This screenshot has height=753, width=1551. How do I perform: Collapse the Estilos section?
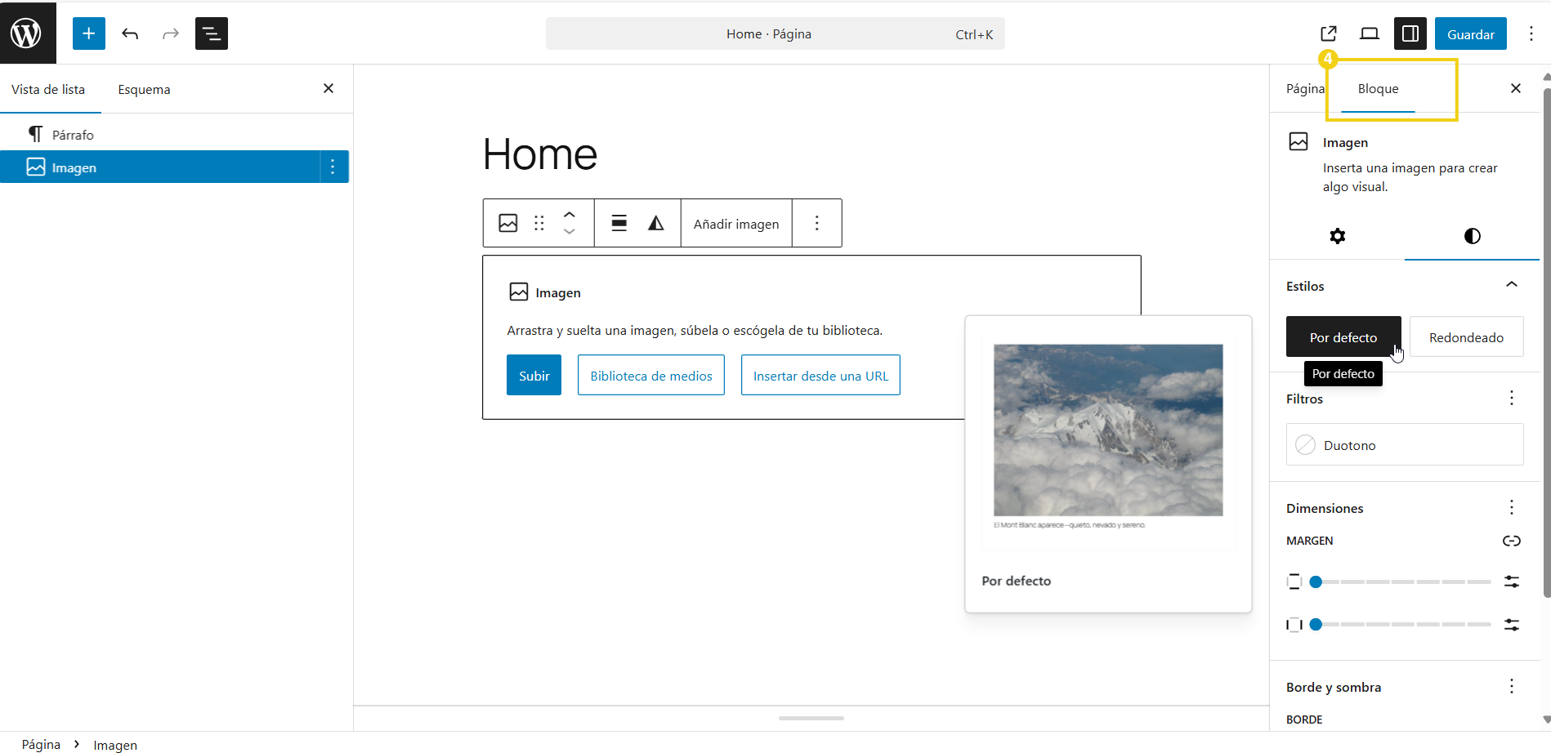1511,285
